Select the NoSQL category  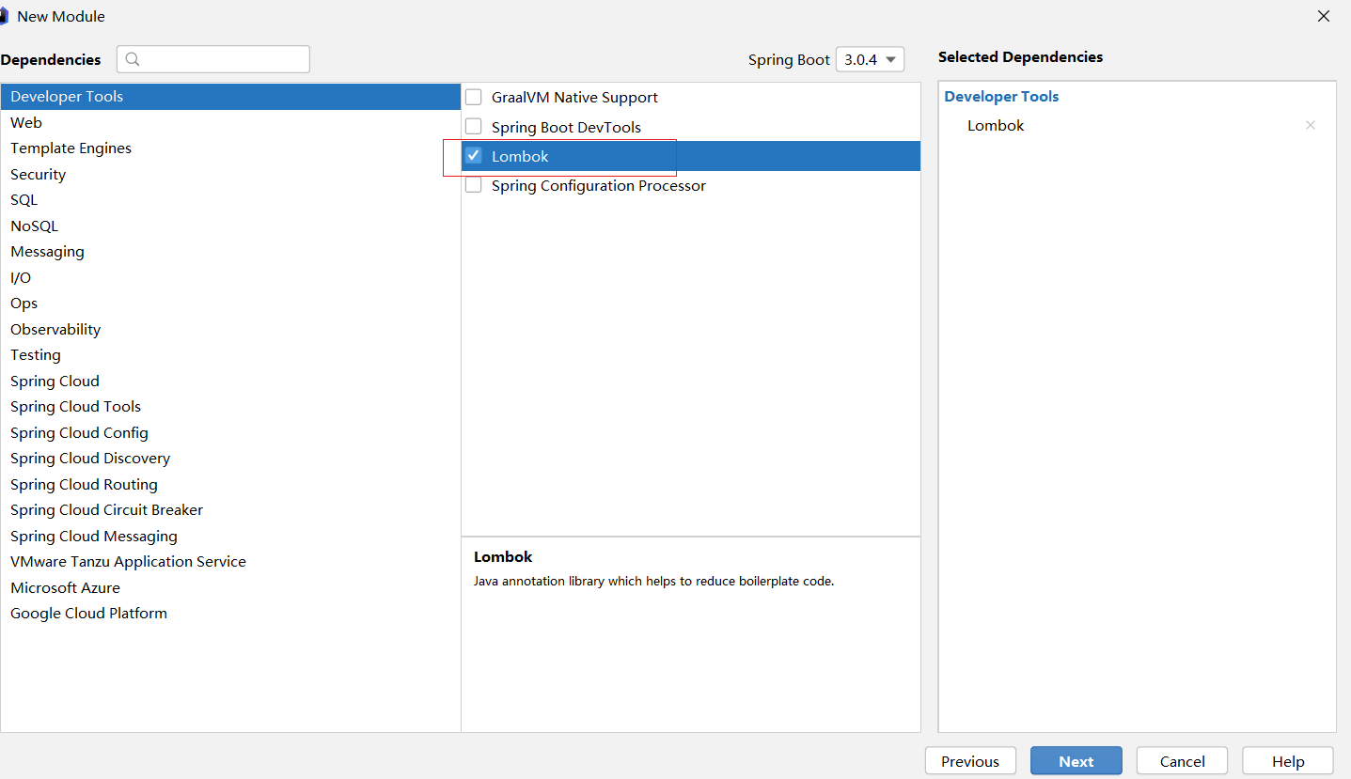230,226
